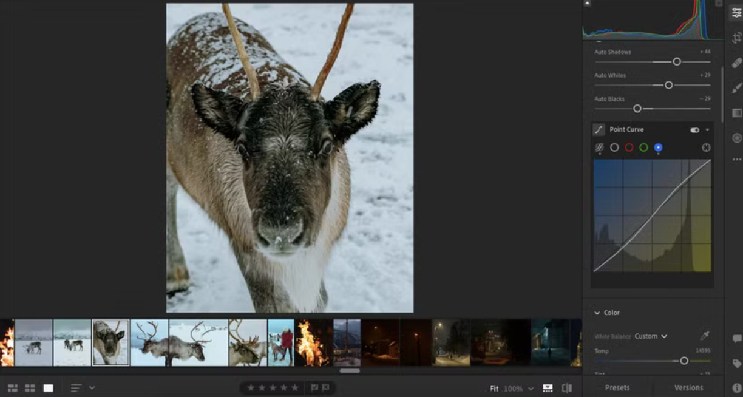Select the blue-lit night building thumbnail
The width and height of the screenshot is (743, 397).
click(x=551, y=343)
